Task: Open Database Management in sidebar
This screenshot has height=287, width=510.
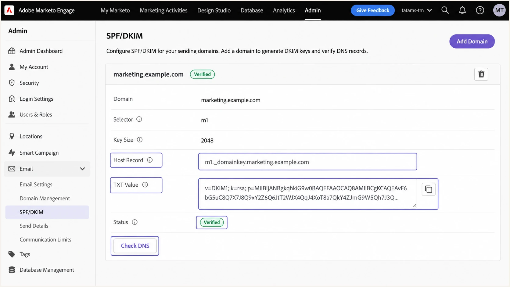Action: pyautogui.click(x=47, y=270)
